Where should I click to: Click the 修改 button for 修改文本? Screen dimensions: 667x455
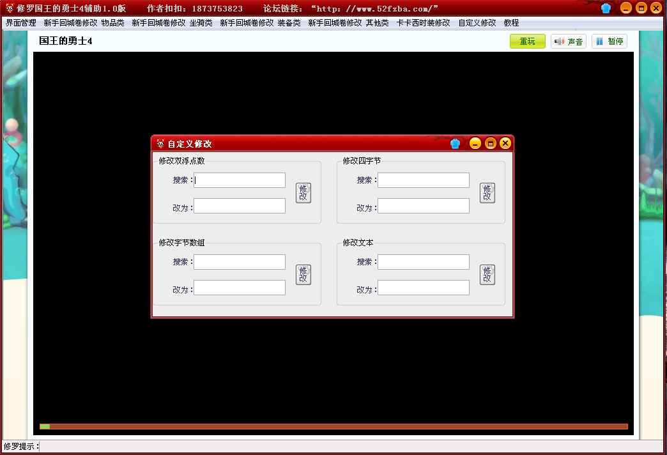point(487,275)
